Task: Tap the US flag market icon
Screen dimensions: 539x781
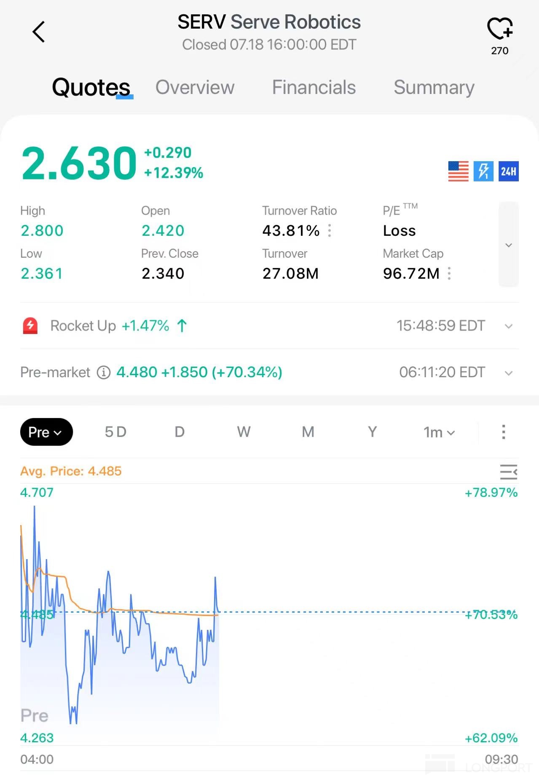Action: pyautogui.click(x=458, y=171)
